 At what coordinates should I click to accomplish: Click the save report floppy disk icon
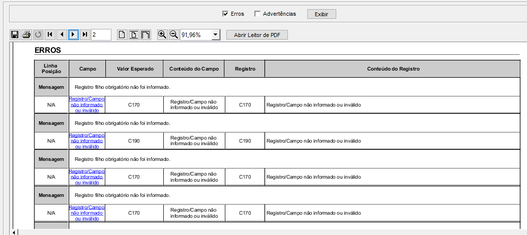(15, 35)
